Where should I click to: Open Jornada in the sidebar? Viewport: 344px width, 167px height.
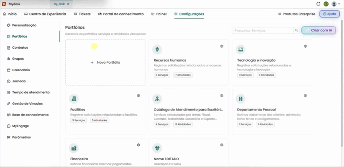(16, 81)
